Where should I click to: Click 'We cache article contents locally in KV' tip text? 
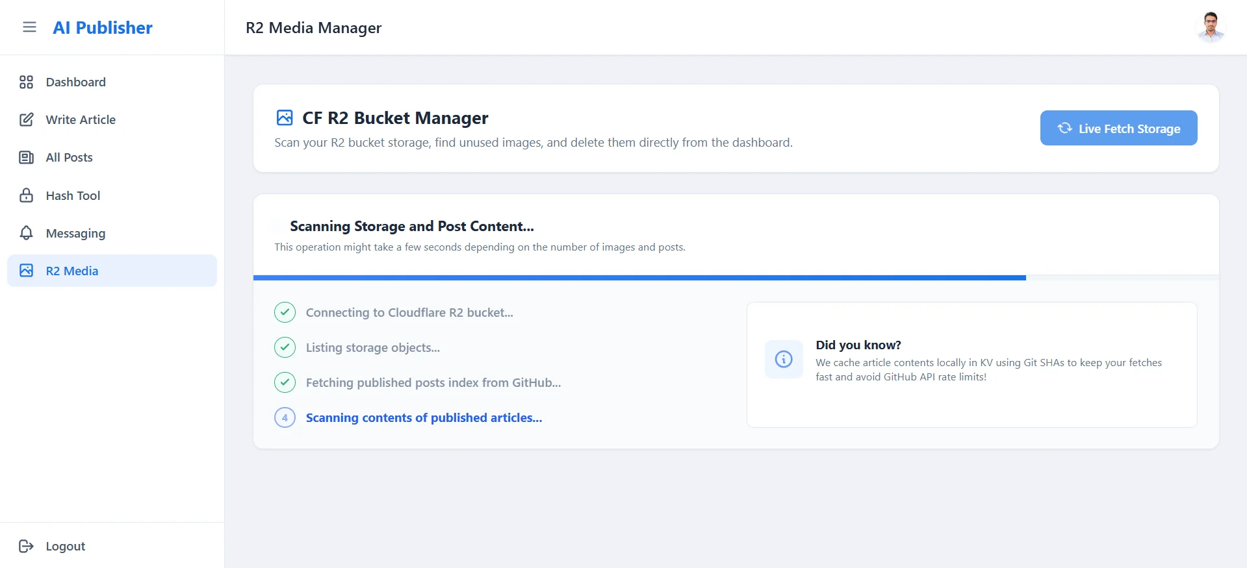coord(988,369)
